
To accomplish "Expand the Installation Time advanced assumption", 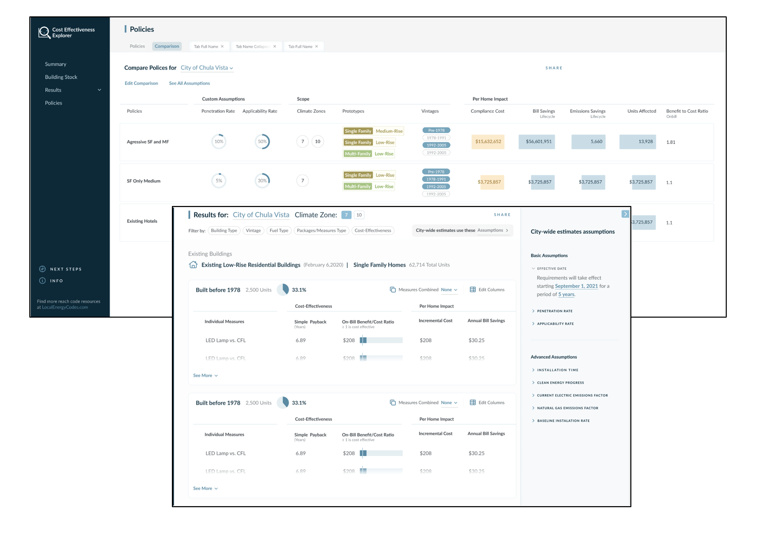I will click(557, 370).
